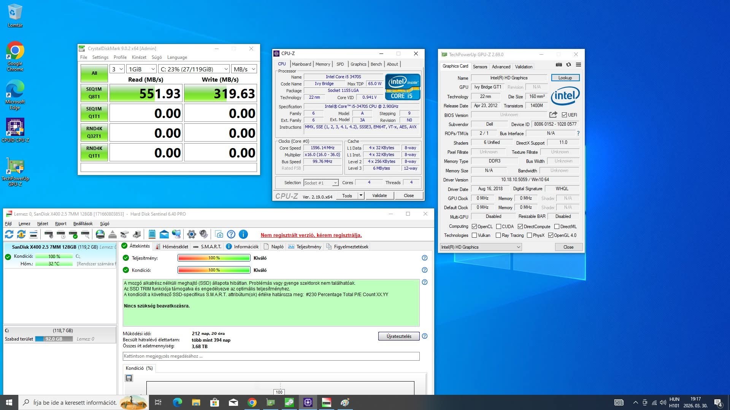
Task: Click the BIOS export share icon
Action: (x=553, y=115)
